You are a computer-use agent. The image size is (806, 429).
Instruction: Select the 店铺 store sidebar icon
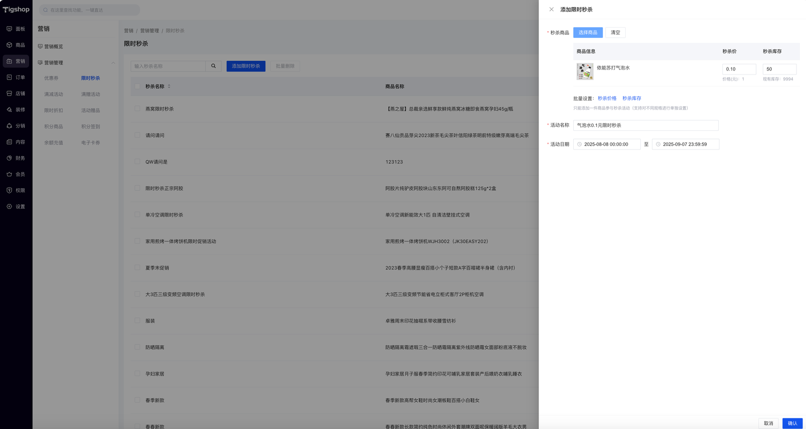(10, 93)
